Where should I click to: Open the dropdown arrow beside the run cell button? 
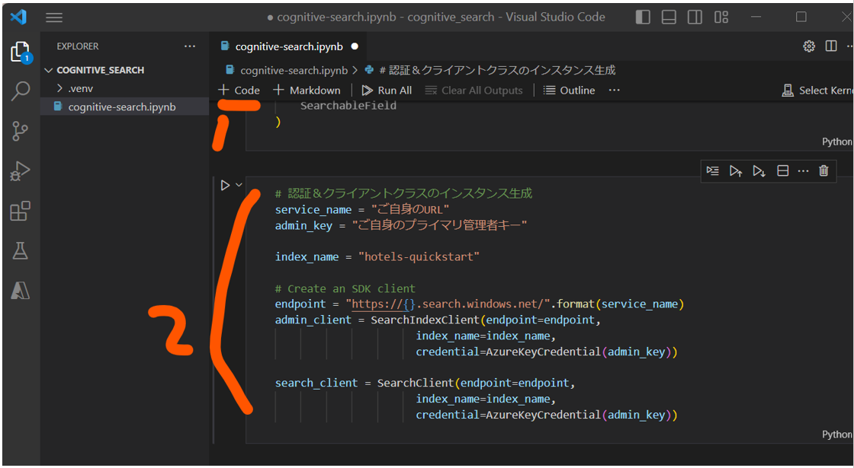(x=239, y=185)
